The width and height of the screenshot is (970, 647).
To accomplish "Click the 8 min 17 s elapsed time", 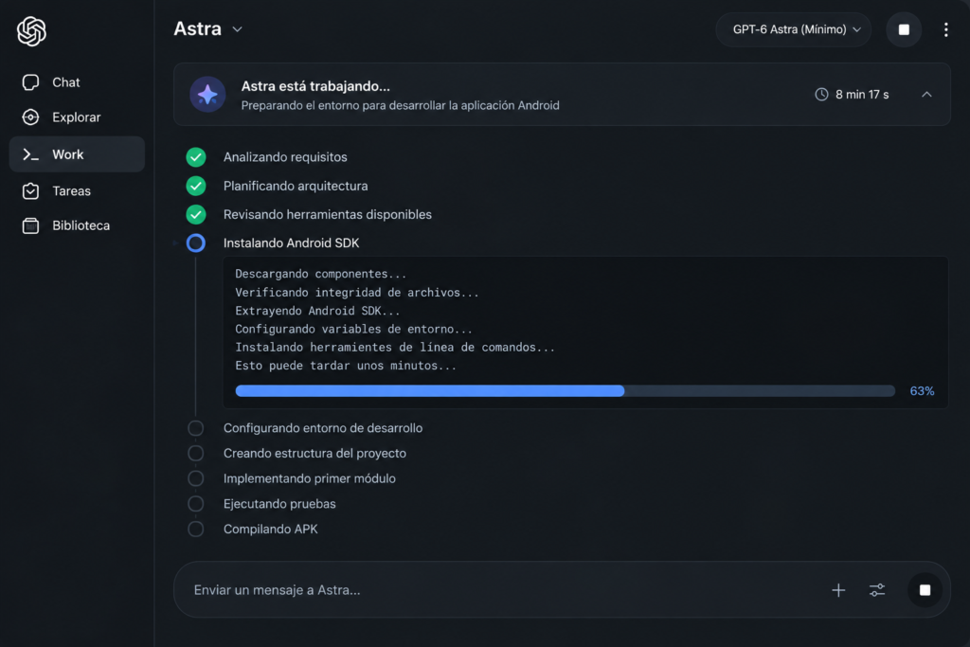I will click(862, 94).
